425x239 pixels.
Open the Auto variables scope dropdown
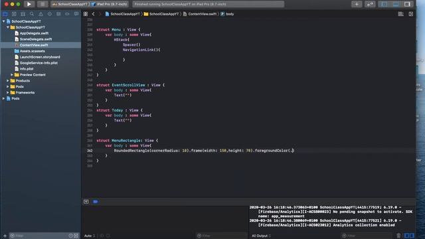pos(90,236)
